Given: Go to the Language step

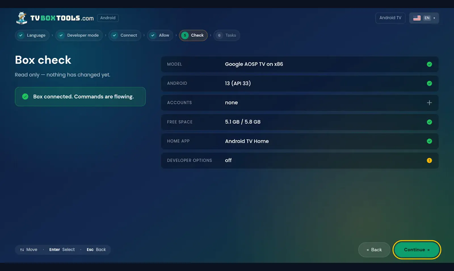Looking at the screenshot, I should (32, 35).
